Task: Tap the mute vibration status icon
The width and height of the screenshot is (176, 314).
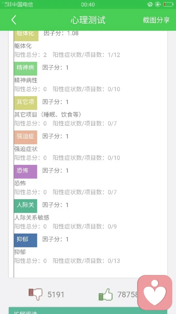Action: tap(150, 4)
